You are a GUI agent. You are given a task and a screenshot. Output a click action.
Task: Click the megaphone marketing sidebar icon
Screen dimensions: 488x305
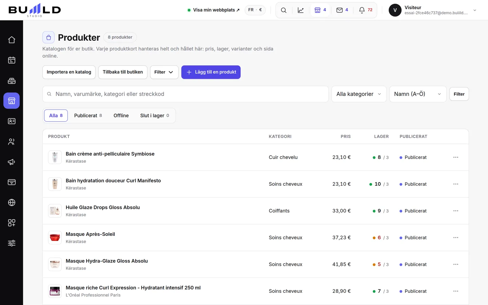(x=12, y=162)
